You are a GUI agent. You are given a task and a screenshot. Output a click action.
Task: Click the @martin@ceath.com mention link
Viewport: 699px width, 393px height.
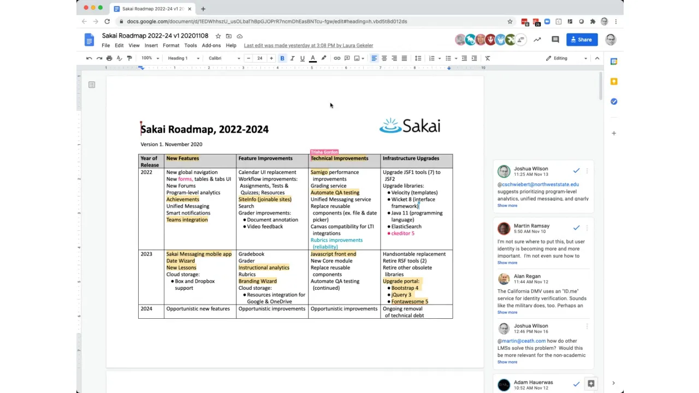tap(522, 341)
